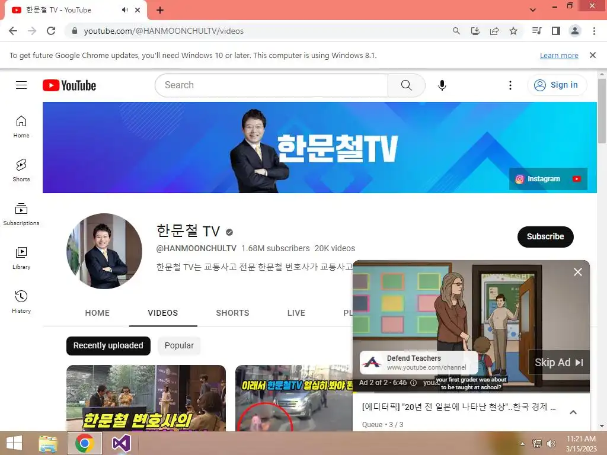Click the page vertical scrollbar
607x455 pixels.
[602, 111]
